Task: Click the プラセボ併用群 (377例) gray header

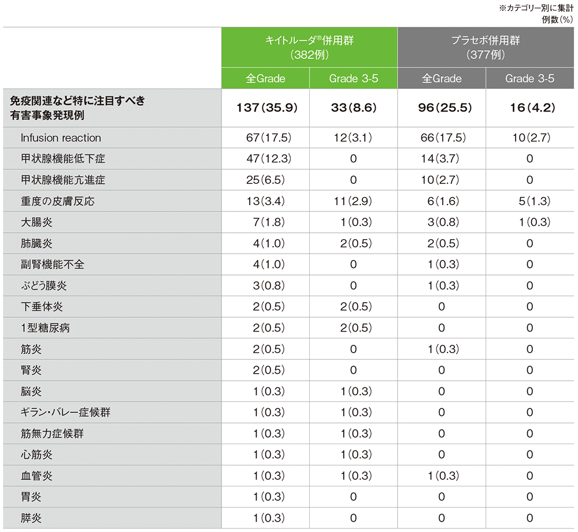Action: pos(486,47)
